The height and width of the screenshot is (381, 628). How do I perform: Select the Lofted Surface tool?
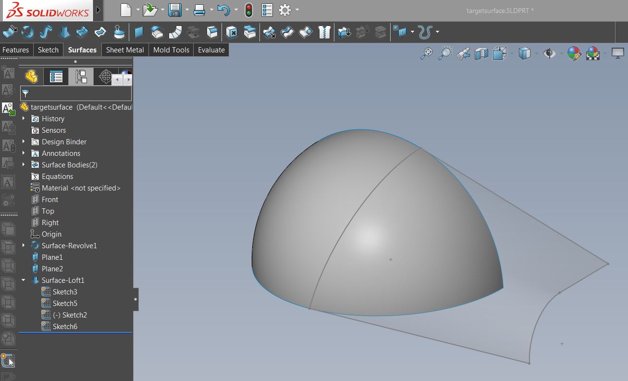tap(64, 32)
